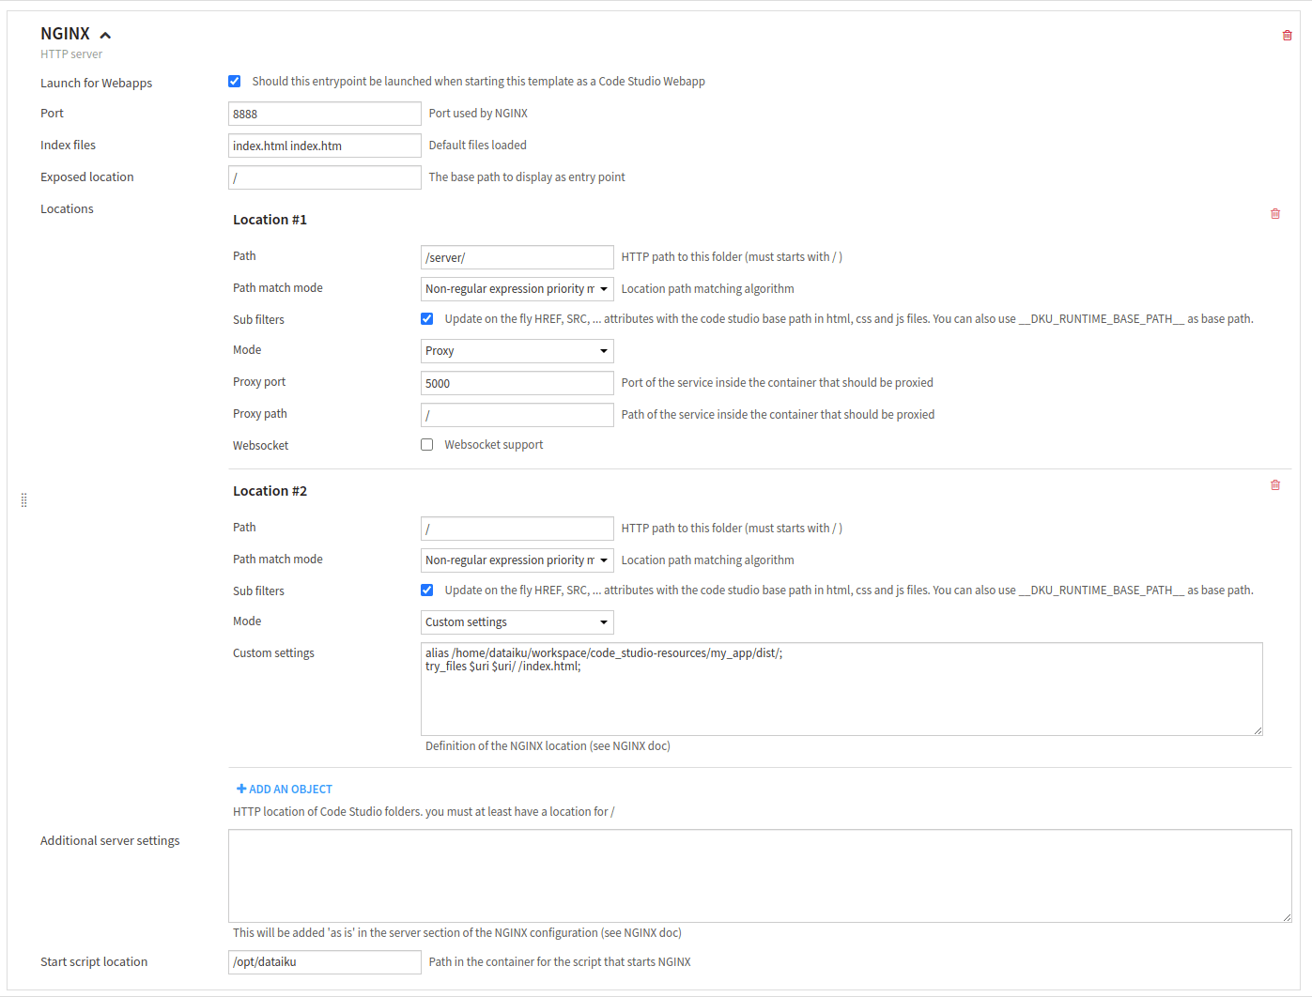Disable the Launch for Webapps checkbox
Image resolution: width=1312 pixels, height=997 pixels.
click(235, 82)
